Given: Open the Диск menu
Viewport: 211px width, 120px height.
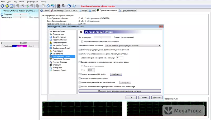Looking at the screenshot, I should pos(9,2).
